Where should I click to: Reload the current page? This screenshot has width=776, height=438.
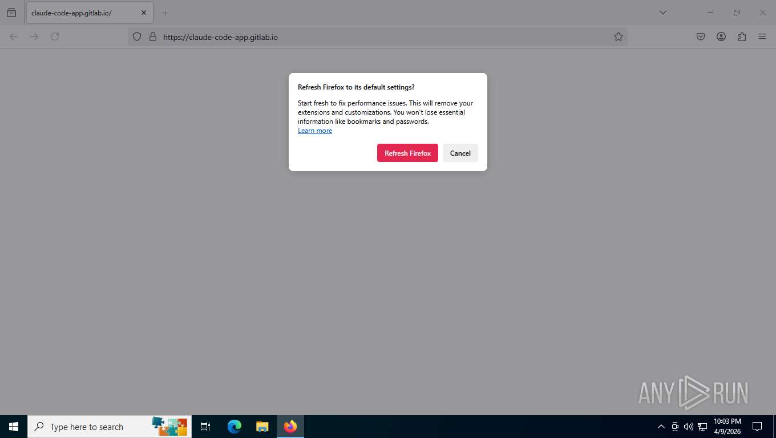pos(55,36)
